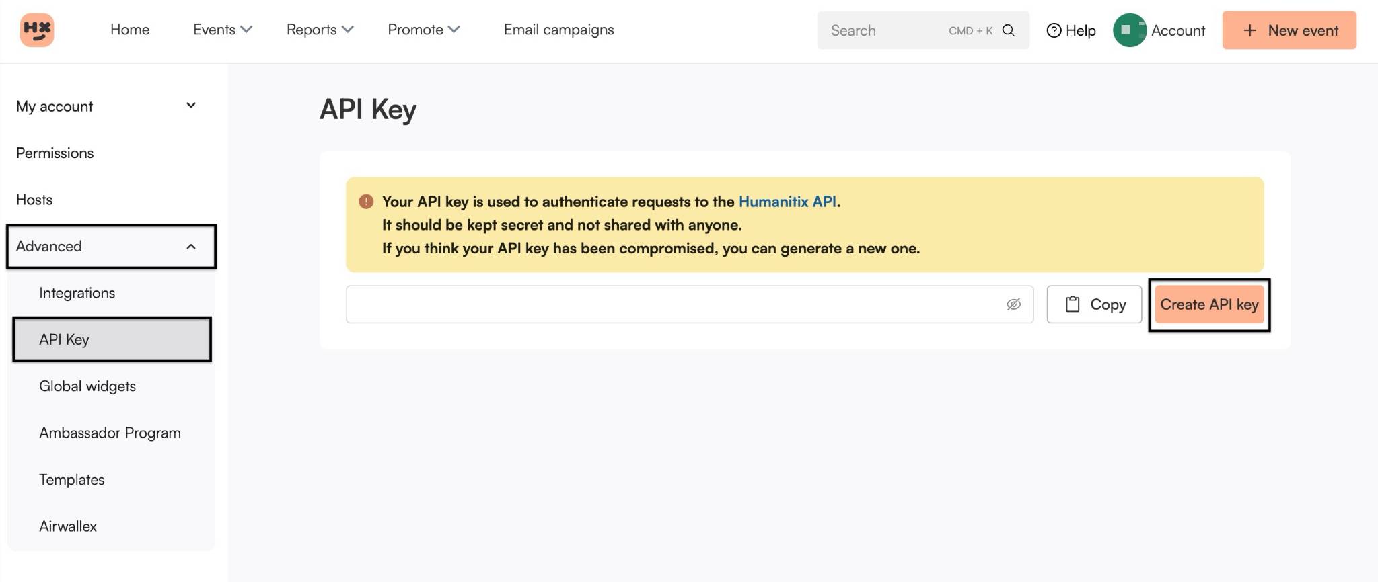Expand the Promote dropdown menu
This screenshot has width=1378, height=582.
pos(423,30)
